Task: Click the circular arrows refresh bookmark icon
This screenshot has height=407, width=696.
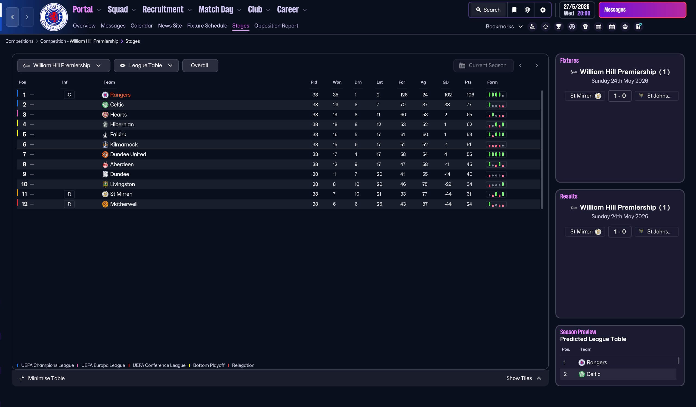Action: tap(545, 26)
